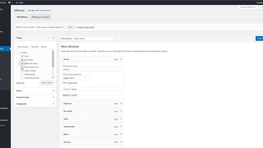The height and width of the screenshot is (148, 263).
Task: Open the comments icon in admin bar
Action: pyautogui.click(x=9, y=2)
